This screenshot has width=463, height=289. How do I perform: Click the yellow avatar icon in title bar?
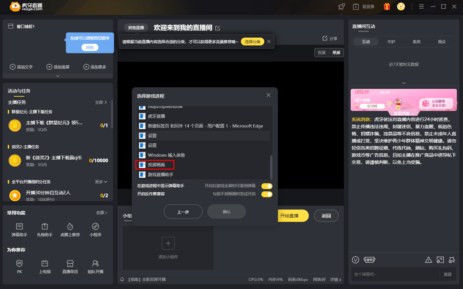(401, 6)
